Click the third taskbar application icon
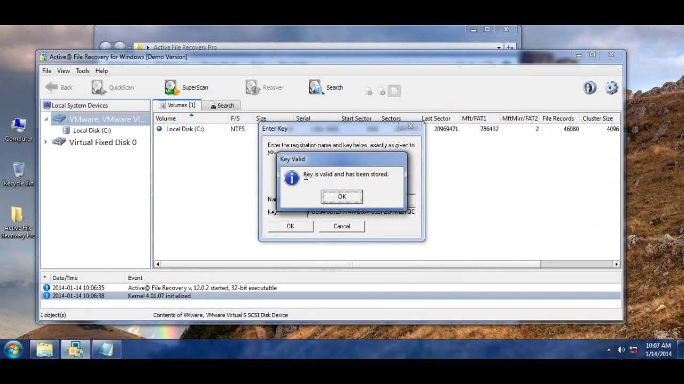 click(x=106, y=350)
